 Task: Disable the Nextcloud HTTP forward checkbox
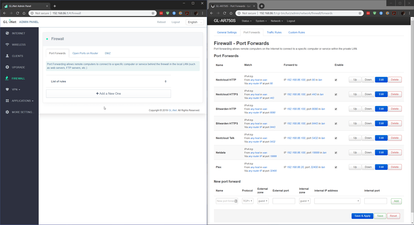pos(336,80)
